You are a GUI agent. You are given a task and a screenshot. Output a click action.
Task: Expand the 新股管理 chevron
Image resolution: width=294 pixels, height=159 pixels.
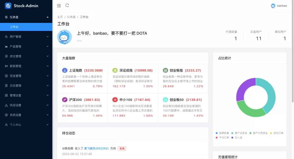pyautogui.click(x=48, y=66)
